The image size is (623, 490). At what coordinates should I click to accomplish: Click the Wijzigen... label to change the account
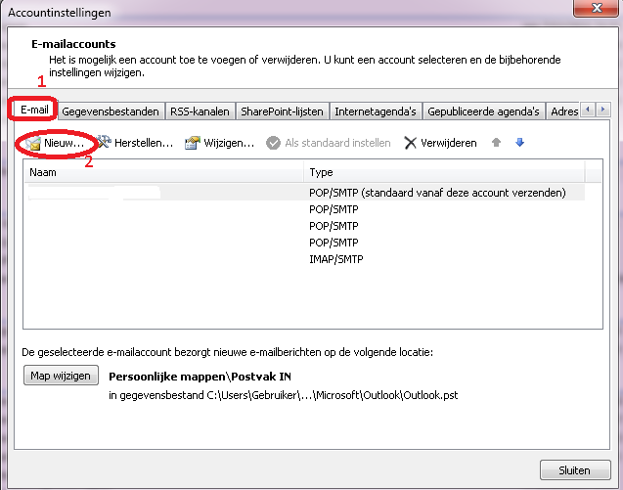click(229, 143)
